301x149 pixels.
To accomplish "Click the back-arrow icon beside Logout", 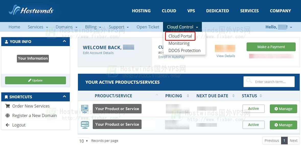I will pyautogui.click(x=7, y=125).
